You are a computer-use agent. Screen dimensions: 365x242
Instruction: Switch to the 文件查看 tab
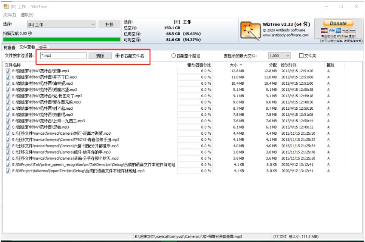coord(27,47)
